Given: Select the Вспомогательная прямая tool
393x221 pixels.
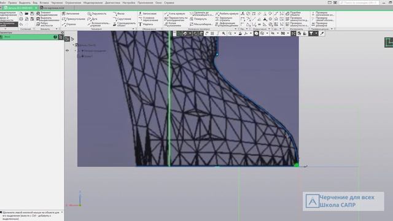Looking at the screenshot, I should click(99, 24).
